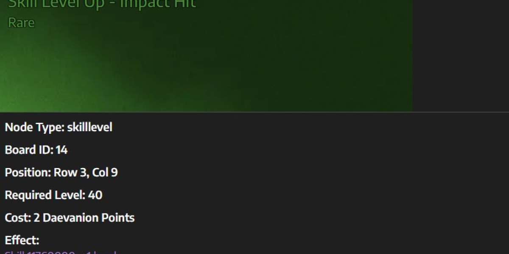
Task: Click the divider line below the green banner
Action: 255,112
